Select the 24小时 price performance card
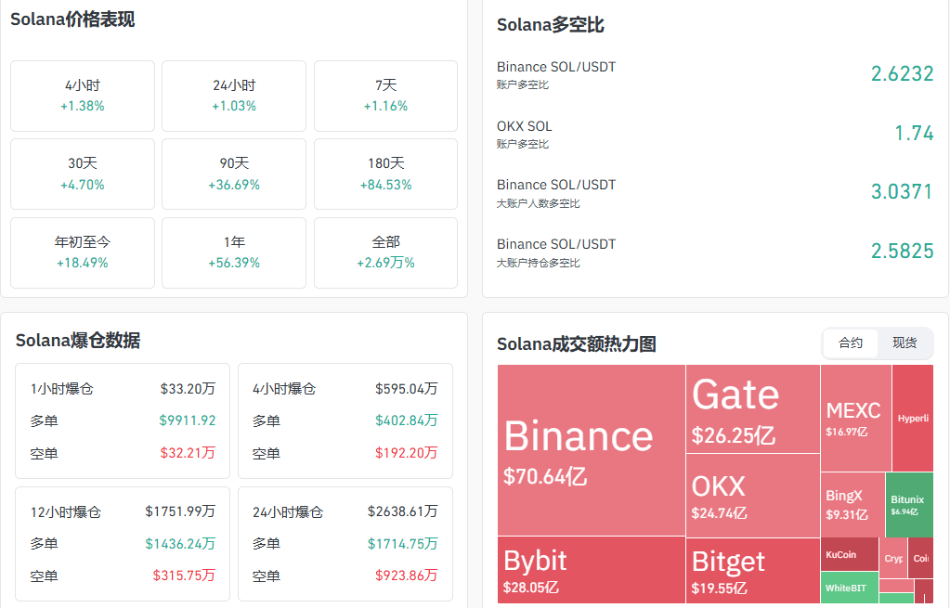 click(234, 96)
